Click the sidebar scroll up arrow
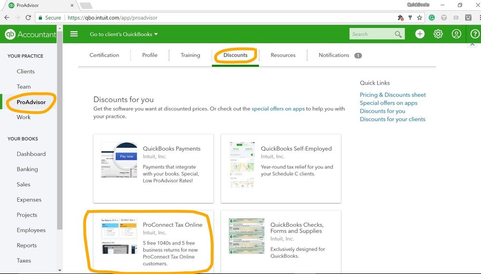Screen dimensions: 481x274 point(60,28)
